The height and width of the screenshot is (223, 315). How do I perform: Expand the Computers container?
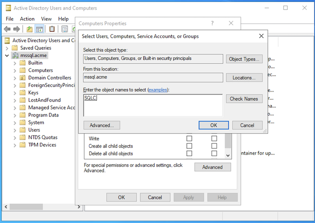pos(15,71)
